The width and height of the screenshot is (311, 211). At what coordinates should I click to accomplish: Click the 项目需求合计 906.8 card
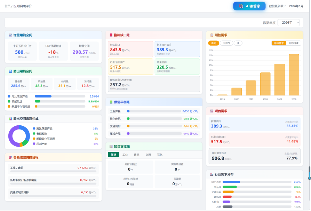tap(255, 156)
